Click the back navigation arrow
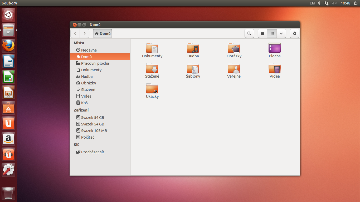The image size is (360, 202). coord(75,33)
